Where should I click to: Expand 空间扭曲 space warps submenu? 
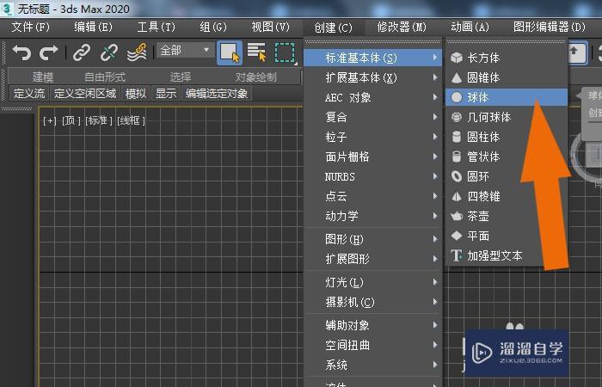pos(372,345)
